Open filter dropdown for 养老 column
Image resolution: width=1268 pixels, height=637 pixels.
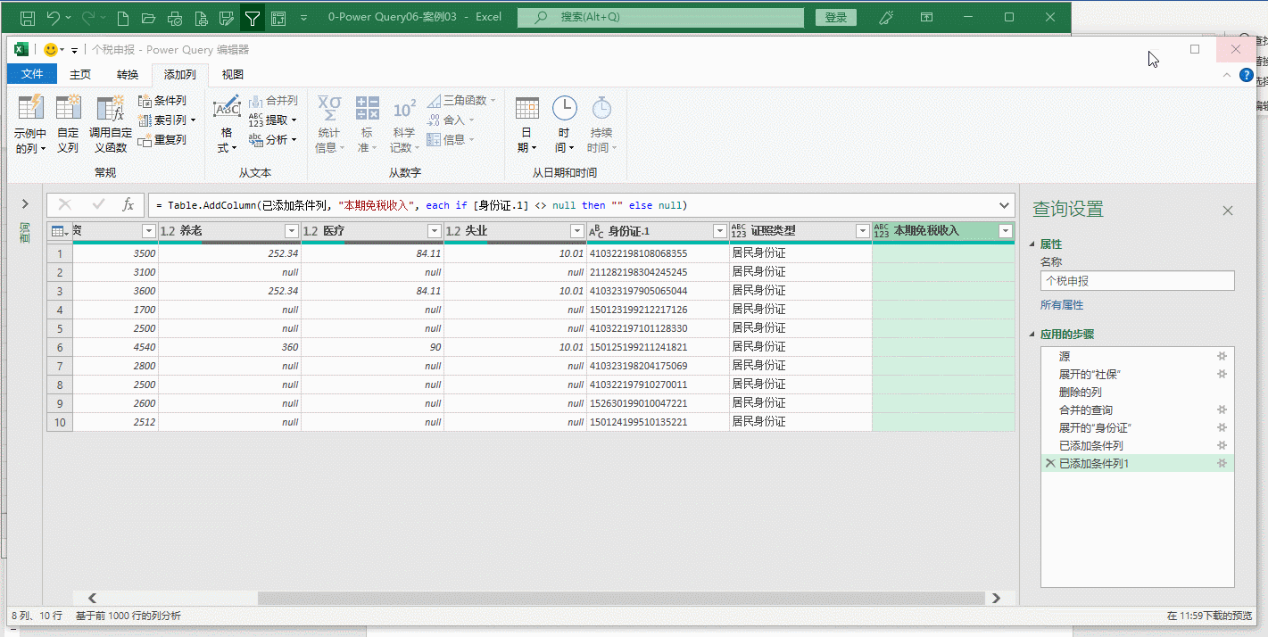(x=291, y=231)
